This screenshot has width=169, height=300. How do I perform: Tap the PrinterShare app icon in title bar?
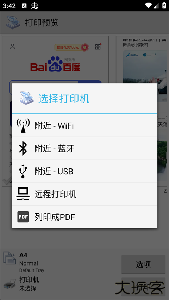tap(13, 23)
